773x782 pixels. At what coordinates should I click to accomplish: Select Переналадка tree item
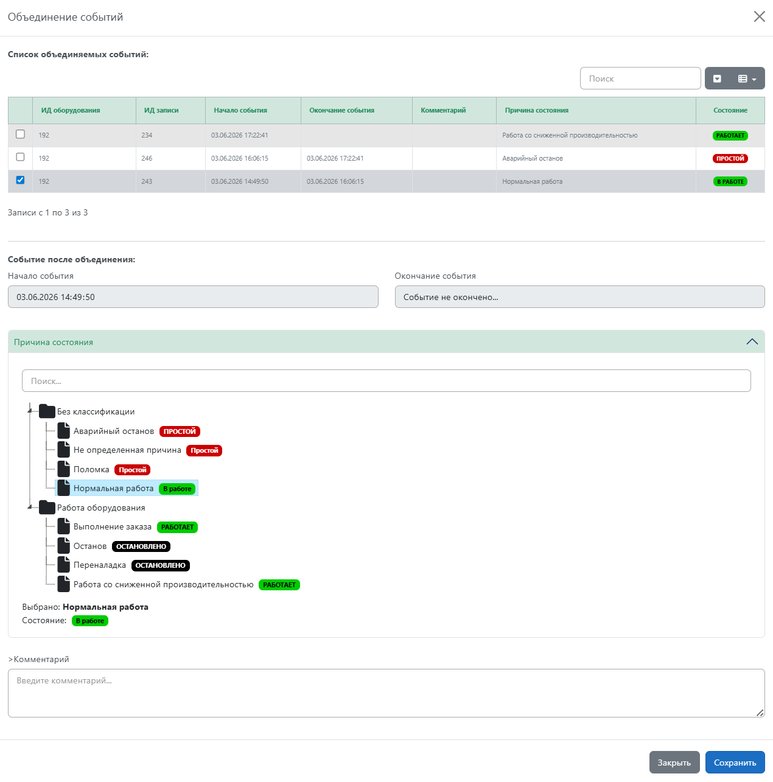[100, 565]
